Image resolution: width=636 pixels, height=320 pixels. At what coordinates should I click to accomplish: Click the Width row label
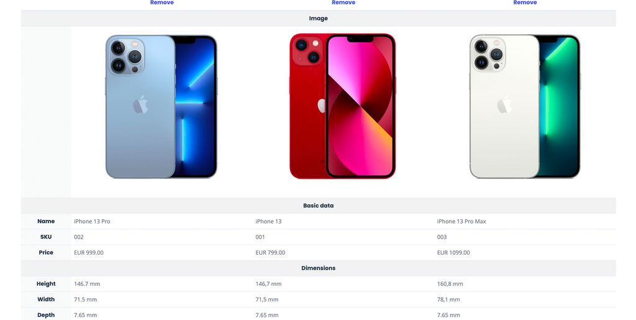point(46,299)
